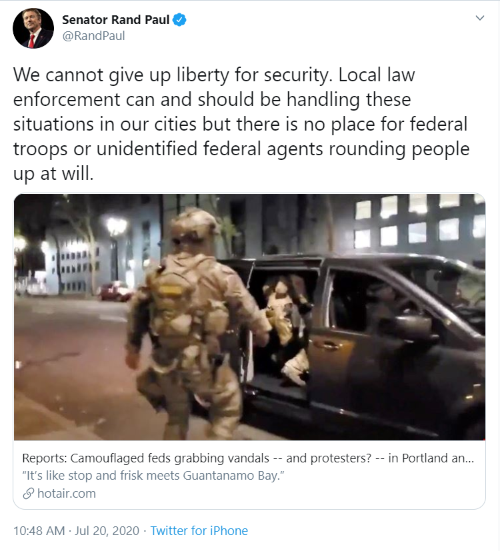Click the truncated 'in Portland an…' headline ending
The height and width of the screenshot is (551, 500).
[x=431, y=458]
